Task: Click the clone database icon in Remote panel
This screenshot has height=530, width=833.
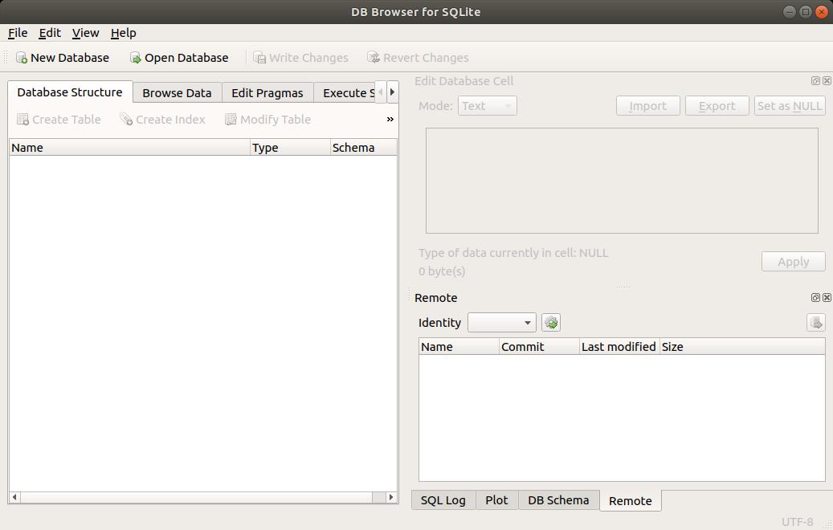Action: (x=816, y=322)
